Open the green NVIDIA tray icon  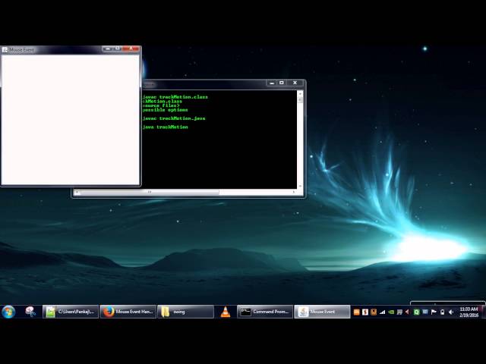[x=391, y=312]
